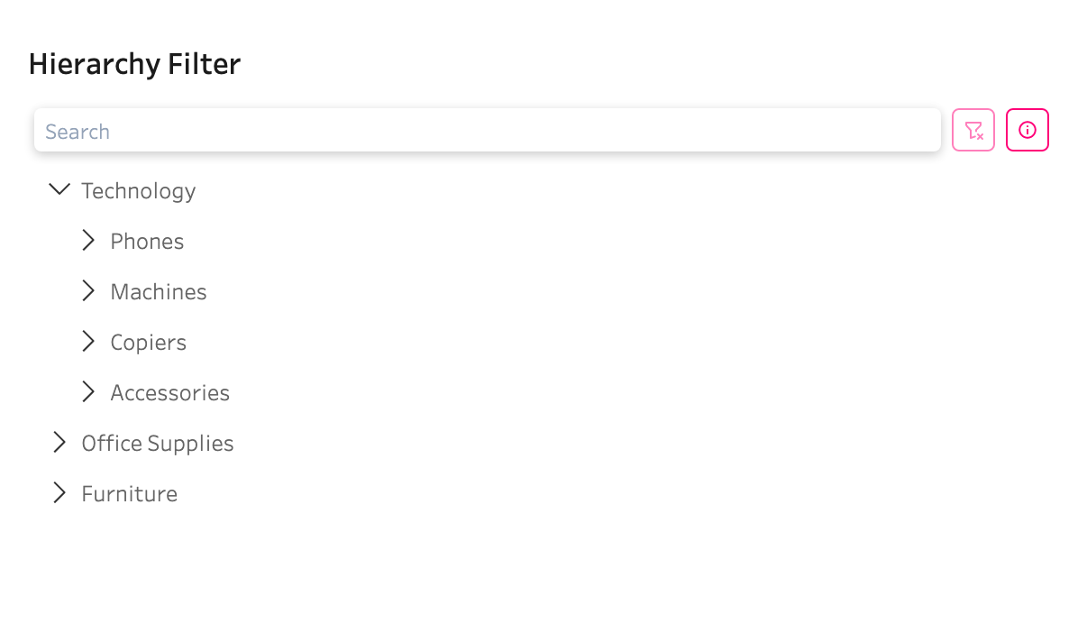Expand the Copiers subcategory arrow

[88, 341]
